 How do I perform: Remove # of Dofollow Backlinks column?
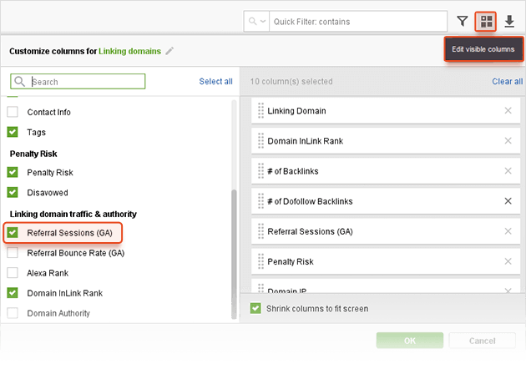click(508, 201)
